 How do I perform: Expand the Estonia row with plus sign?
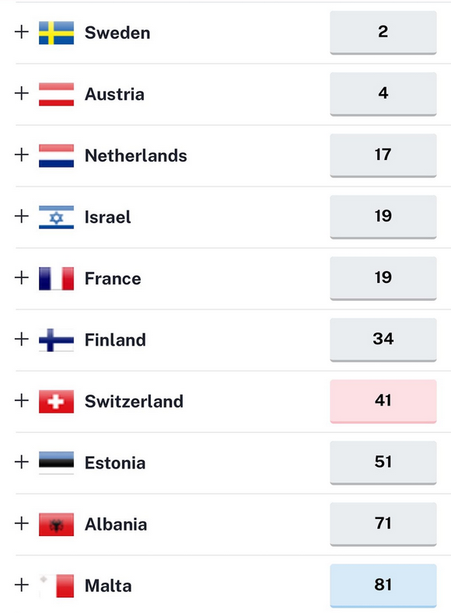coord(22,462)
